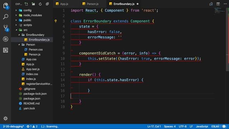
Task: Open the Manage gear menu
Action: pyautogui.click(x=6, y=118)
